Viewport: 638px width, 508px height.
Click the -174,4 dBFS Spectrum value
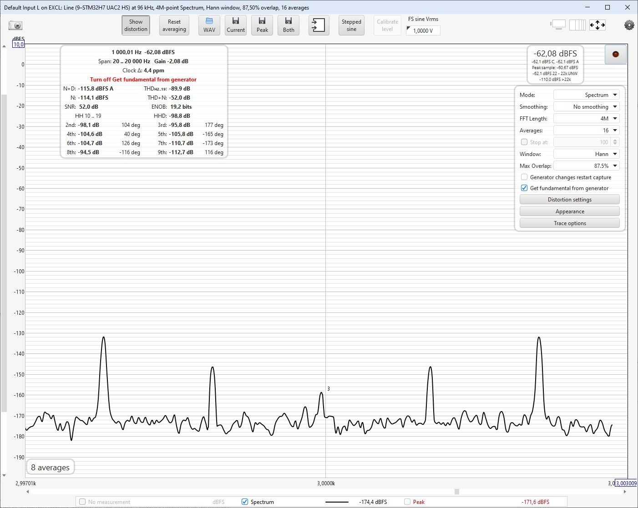pyautogui.click(x=373, y=502)
